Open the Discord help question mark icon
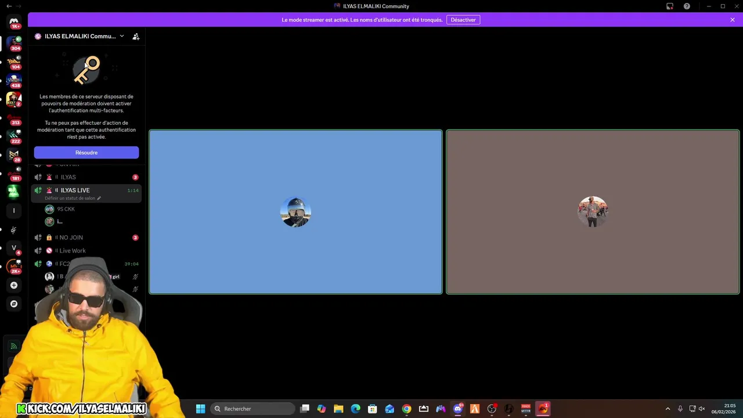The width and height of the screenshot is (743, 418). (x=687, y=6)
